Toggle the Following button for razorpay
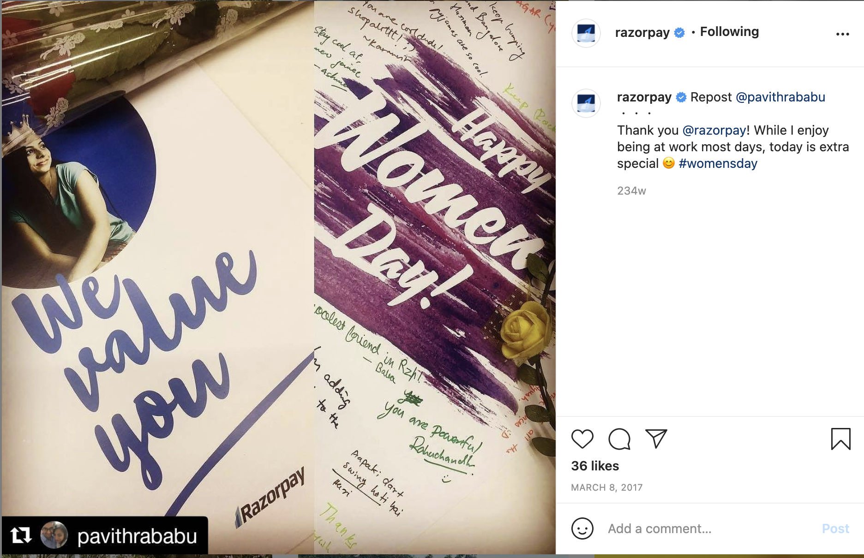 [729, 32]
